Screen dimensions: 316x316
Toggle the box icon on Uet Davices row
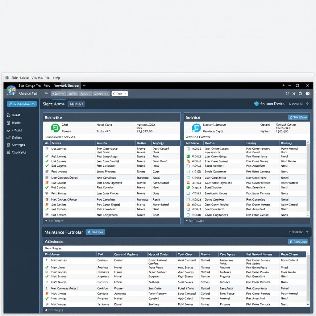point(47,149)
